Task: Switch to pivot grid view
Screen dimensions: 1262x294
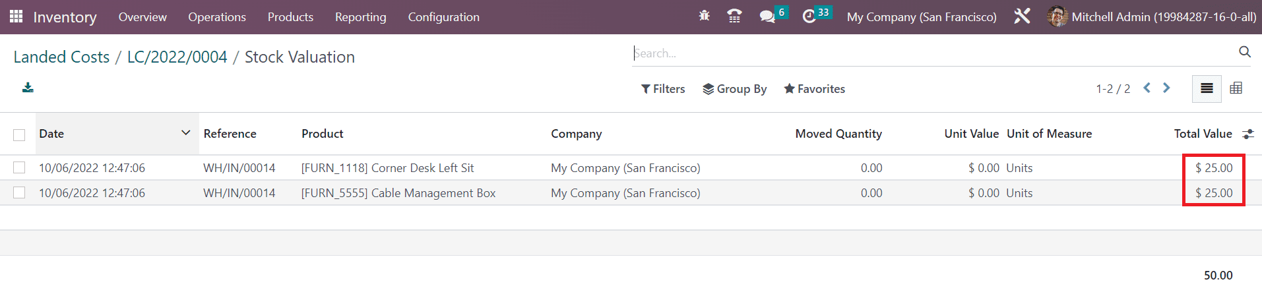Action: click(1236, 88)
